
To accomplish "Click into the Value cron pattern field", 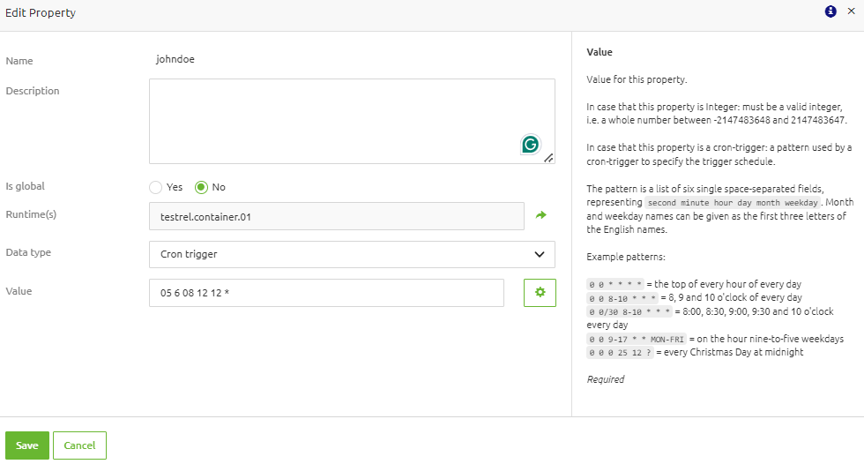I will pos(326,293).
